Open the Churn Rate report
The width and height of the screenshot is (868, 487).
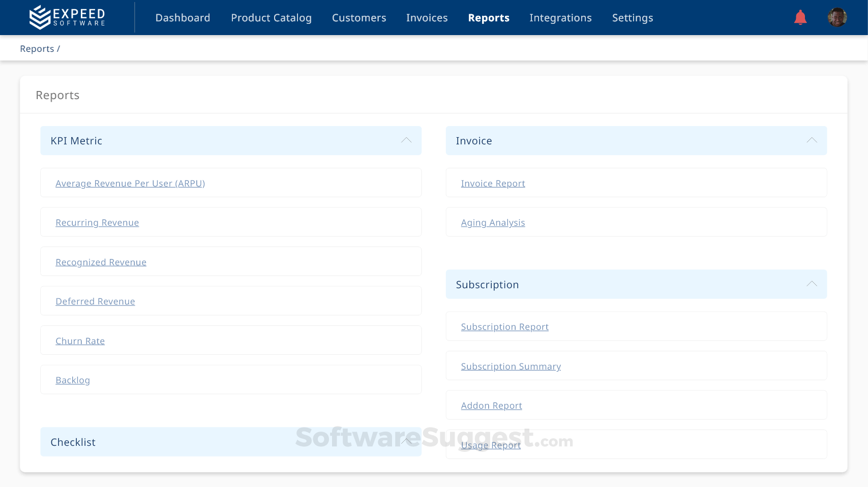pos(80,341)
